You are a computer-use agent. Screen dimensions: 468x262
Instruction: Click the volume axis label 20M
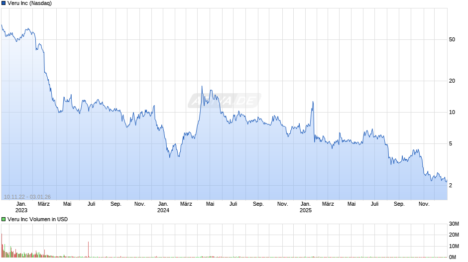coord(454,235)
